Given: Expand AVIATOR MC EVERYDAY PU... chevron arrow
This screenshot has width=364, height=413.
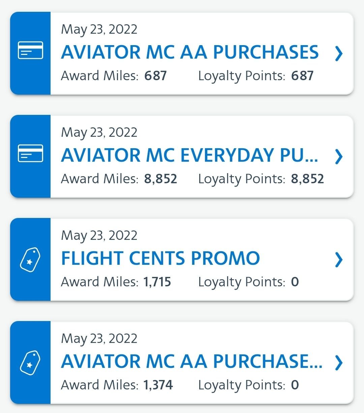Looking at the screenshot, I should click(339, 156).
